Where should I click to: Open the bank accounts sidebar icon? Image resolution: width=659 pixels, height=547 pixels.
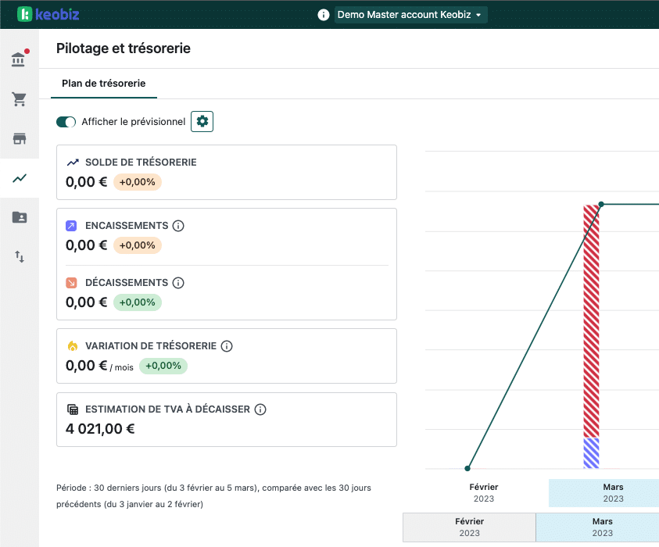click(19, 60)
